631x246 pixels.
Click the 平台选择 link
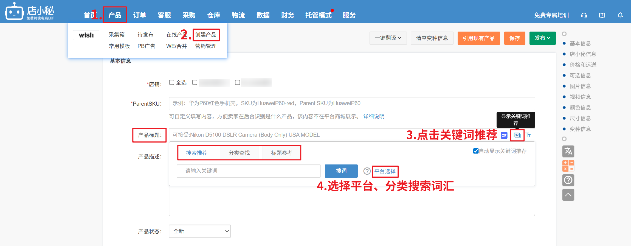click(x=385, y=171)
